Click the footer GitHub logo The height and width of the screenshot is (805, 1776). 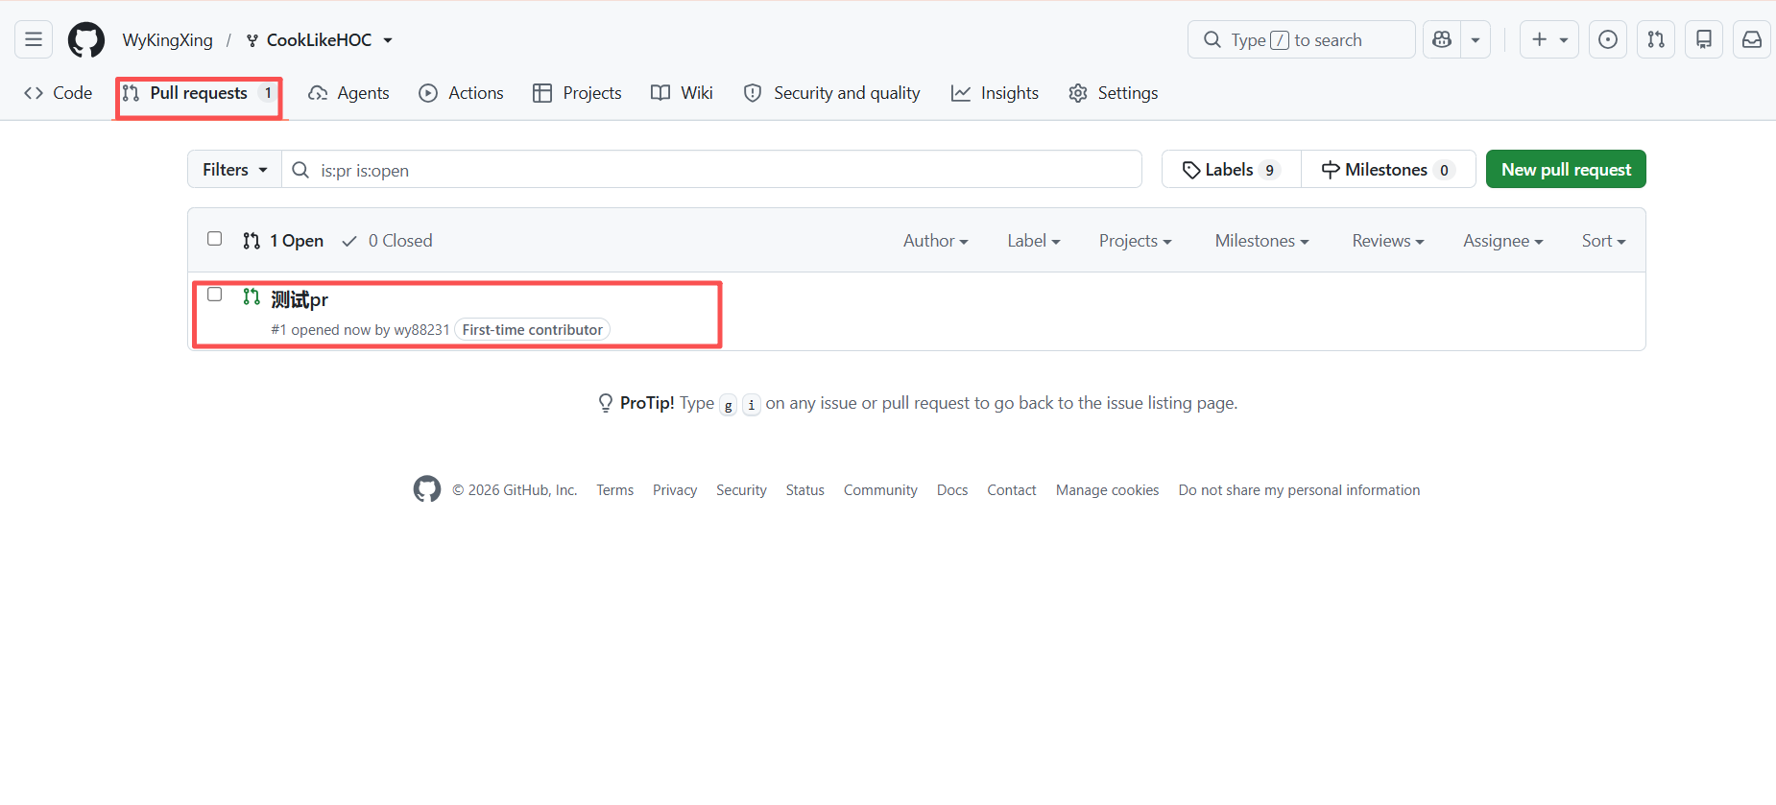[x=427, y=489]
